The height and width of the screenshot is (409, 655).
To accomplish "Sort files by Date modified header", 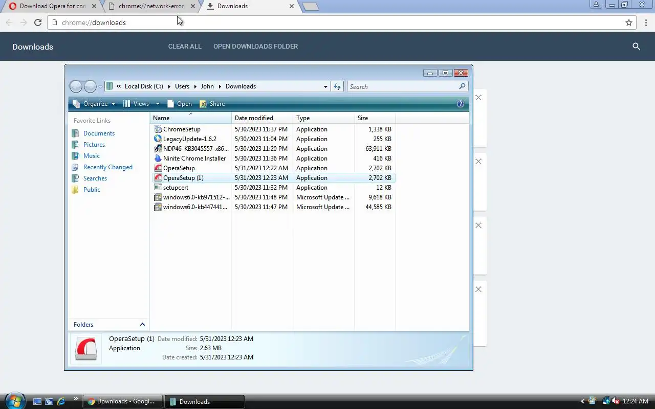I will point(262,118).
